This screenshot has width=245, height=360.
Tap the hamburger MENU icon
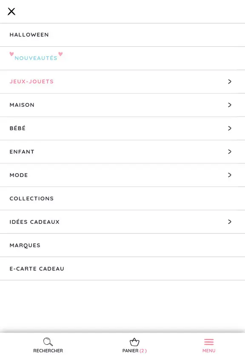point(209,342)
